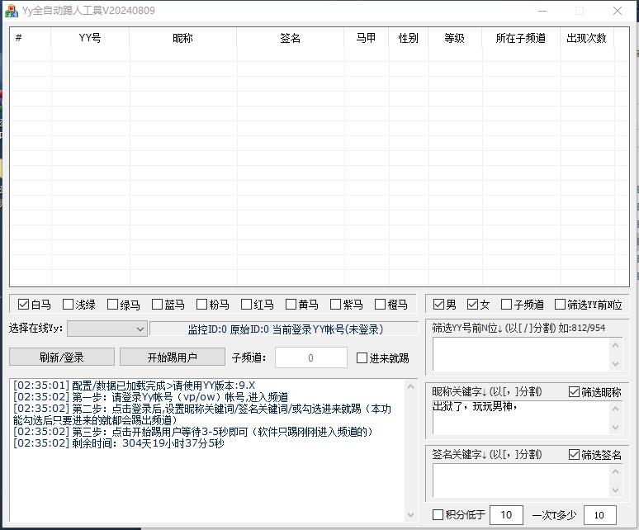Click log line starting 第三步
The width and height of the screenshot is (639, 530).
tap(192, 432)
